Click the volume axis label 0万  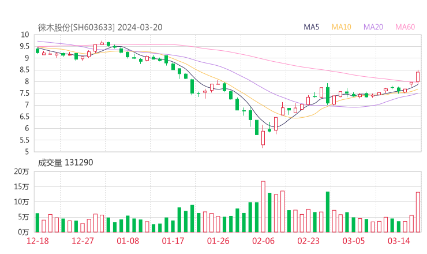24,232
